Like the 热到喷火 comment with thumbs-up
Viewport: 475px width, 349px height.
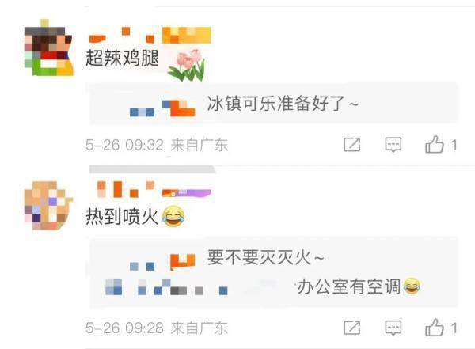(x=435, y=328)
